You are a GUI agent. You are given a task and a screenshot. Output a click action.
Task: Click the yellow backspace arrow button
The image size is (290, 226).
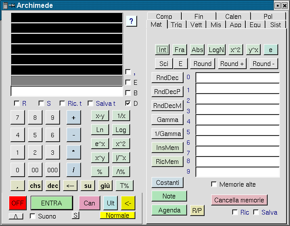tap(128, 203)
